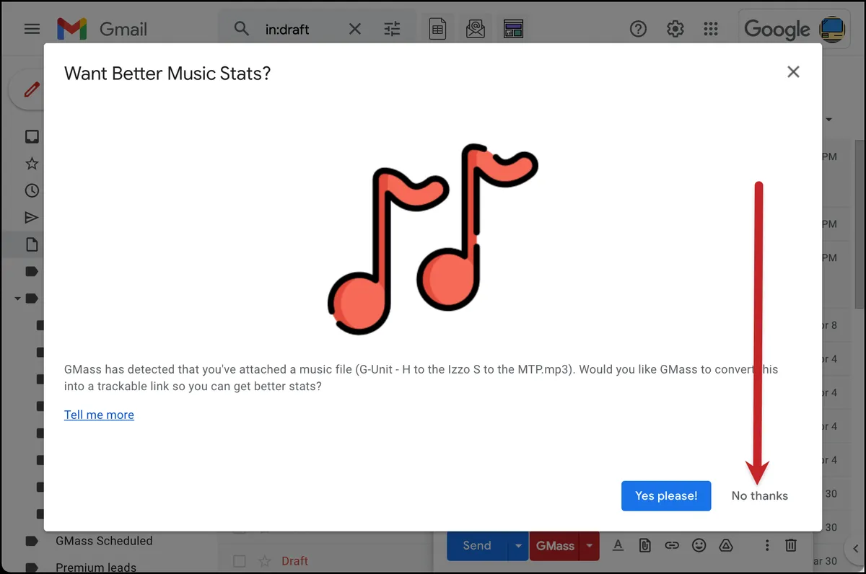This screenshot has width=866, height=574.
Task: Insert link using the chain icon
Action: [x=672, y=545]
